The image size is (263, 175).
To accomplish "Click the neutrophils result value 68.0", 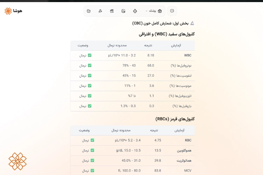I will tap(151, 65).
